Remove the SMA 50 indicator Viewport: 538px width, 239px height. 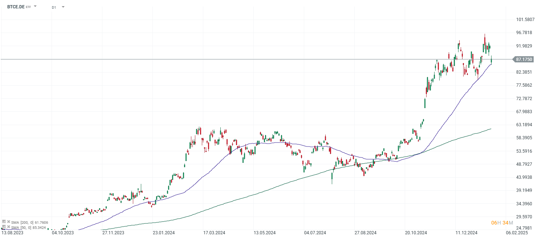[x=8, y=227]
